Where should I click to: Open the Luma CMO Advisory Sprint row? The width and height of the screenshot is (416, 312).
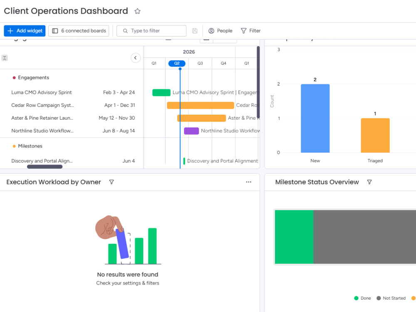pyautogui.click(x=41, y=92)
